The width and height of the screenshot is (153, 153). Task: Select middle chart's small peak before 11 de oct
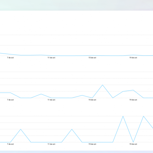[x=41, y=94]
